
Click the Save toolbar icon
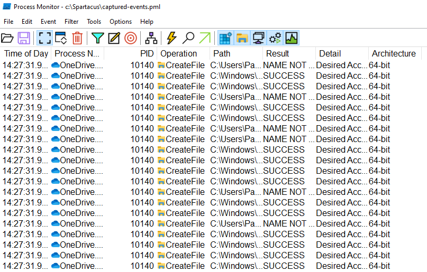pos(24,38)
